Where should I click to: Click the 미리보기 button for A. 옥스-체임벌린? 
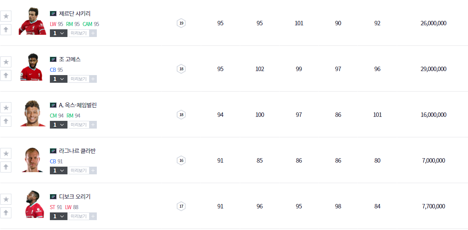[x=78, y=125]
